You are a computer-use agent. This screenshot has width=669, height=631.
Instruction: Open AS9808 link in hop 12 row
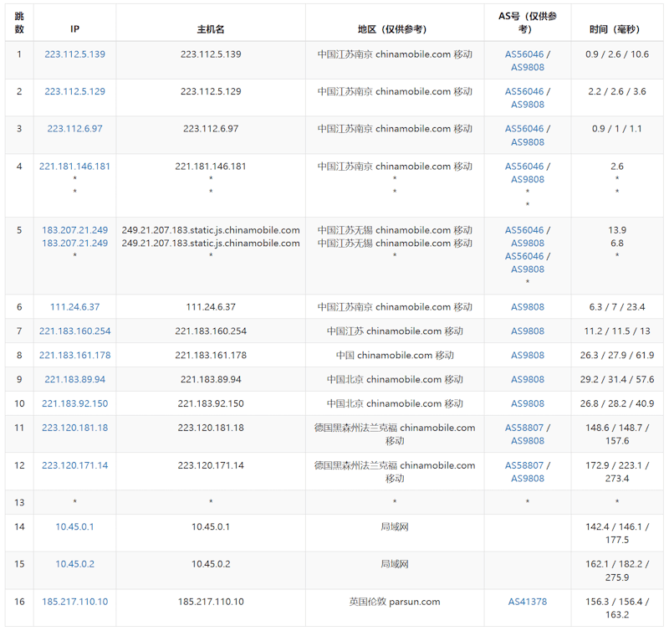tap(528, 479)
